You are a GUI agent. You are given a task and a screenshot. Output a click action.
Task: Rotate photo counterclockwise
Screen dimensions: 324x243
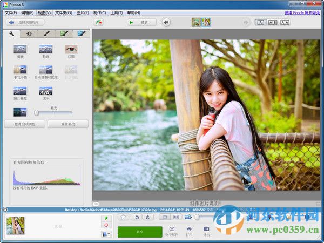[137, 217]
